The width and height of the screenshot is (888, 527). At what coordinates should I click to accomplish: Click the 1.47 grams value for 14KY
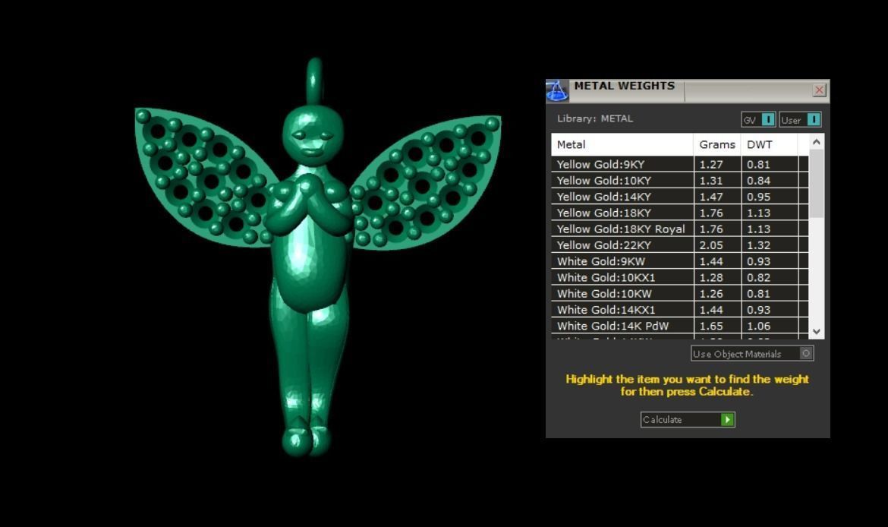(x=710, y=197)
